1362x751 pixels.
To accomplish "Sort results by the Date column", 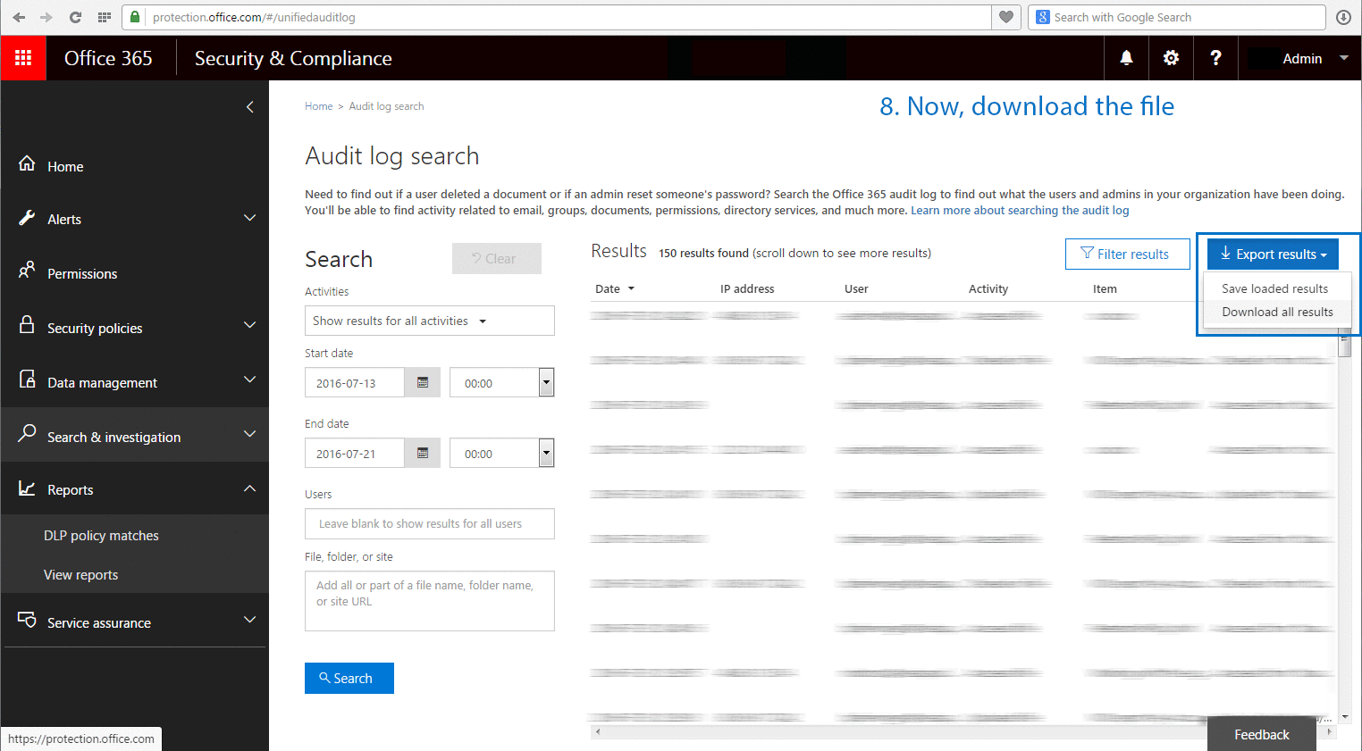I will pos(615,288).
